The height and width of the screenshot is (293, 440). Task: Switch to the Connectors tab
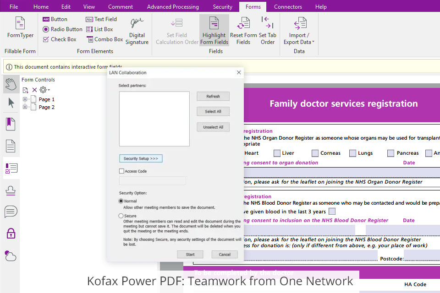pyautogui.click(x=288, y=7)
